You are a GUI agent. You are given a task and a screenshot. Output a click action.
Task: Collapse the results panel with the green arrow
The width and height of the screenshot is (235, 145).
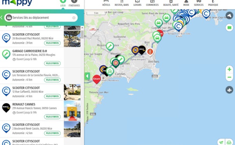pos(87,76)
